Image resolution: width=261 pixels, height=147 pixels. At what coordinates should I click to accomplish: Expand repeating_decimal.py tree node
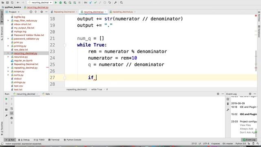8,68
